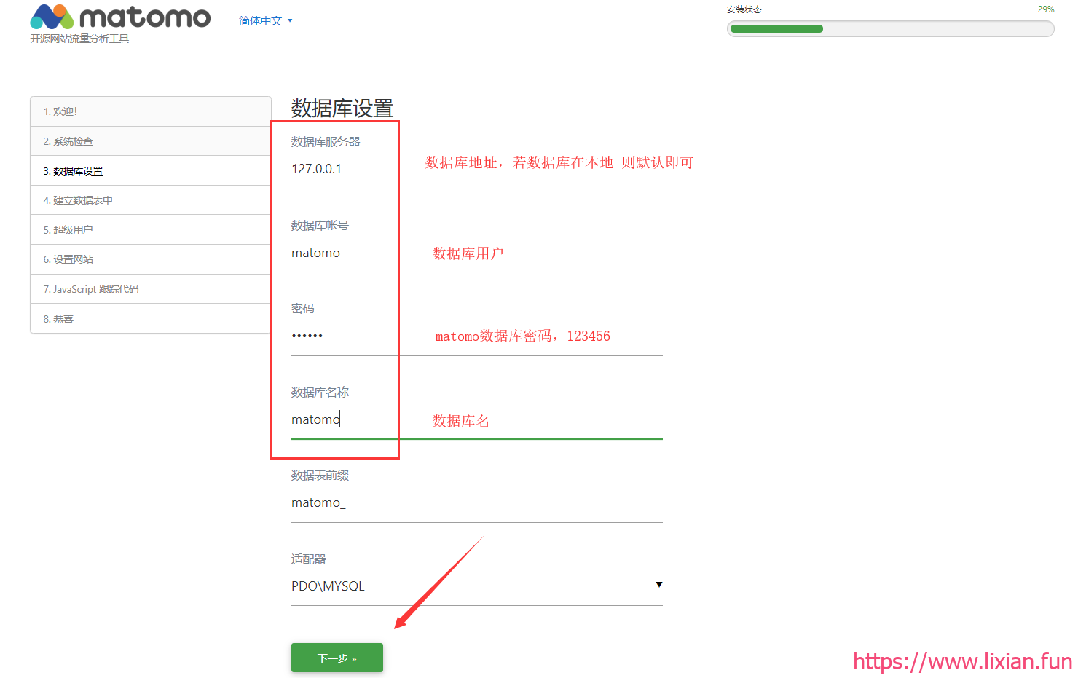Click the Matomo logo
The image size is (1078, 678).
tap(120, 17)
